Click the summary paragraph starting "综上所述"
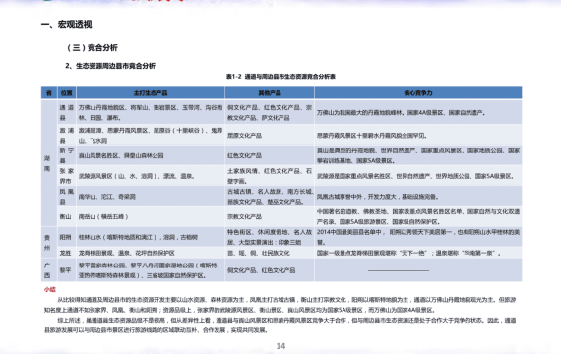This screenshot has height=354, width=561. 280,325
